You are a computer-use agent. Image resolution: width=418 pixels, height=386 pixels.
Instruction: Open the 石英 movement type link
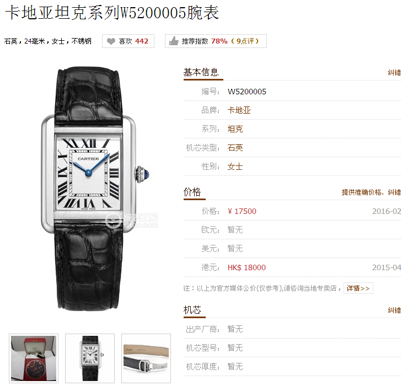[235, 148]
